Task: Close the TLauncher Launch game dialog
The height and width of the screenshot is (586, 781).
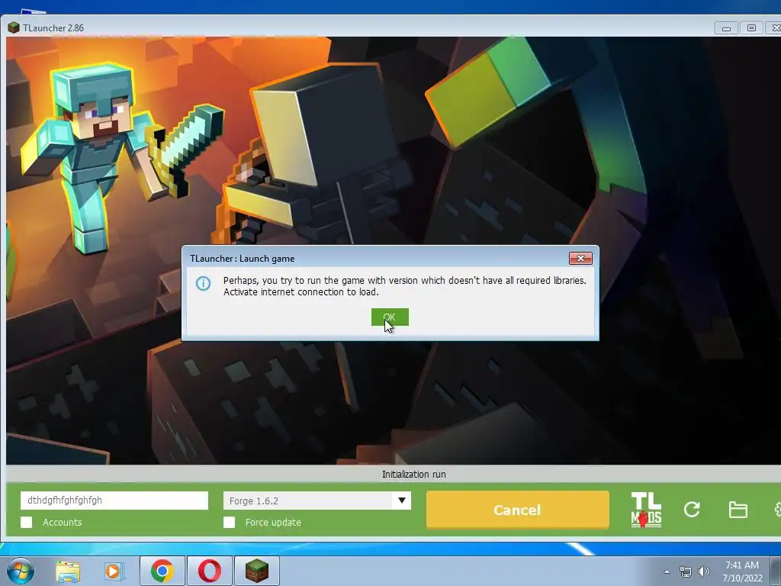Action: pyautogui.click(x=580, y=258)
